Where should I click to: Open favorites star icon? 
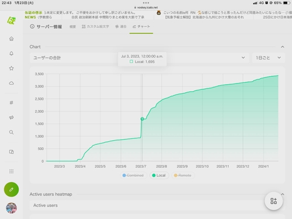(x=11, y=68)
